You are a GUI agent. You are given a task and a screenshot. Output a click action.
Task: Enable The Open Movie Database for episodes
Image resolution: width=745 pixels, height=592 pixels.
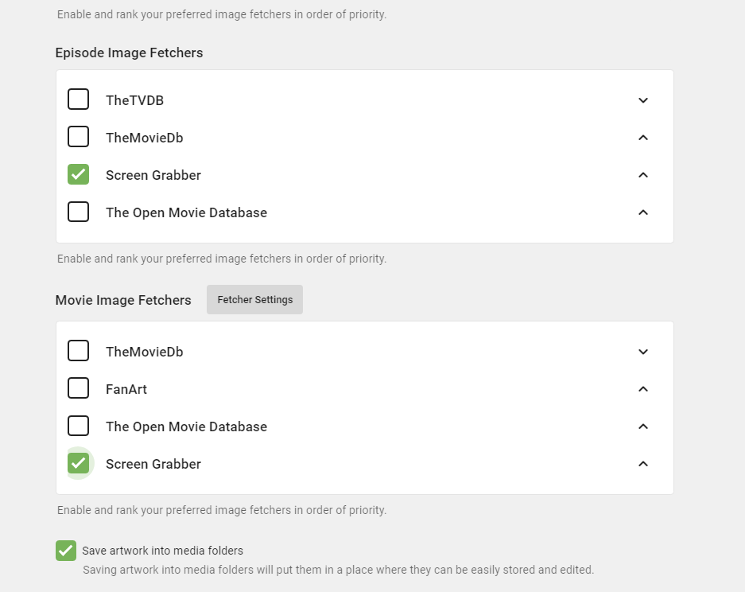coord(78,212)
